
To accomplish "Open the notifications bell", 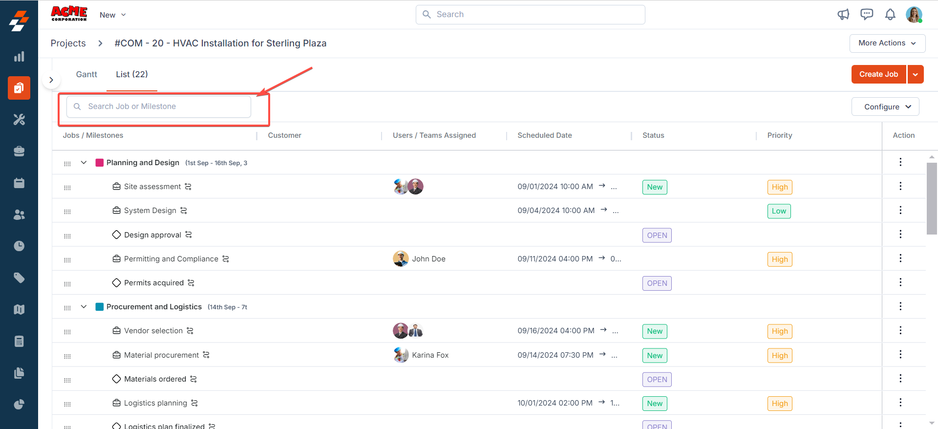I will tap(890, 15).
